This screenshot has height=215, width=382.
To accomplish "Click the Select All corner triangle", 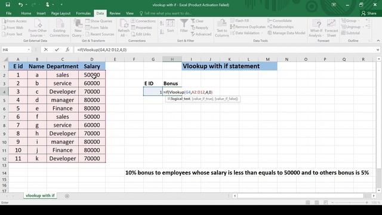I will pyautogui.click(x=6, y=59).
